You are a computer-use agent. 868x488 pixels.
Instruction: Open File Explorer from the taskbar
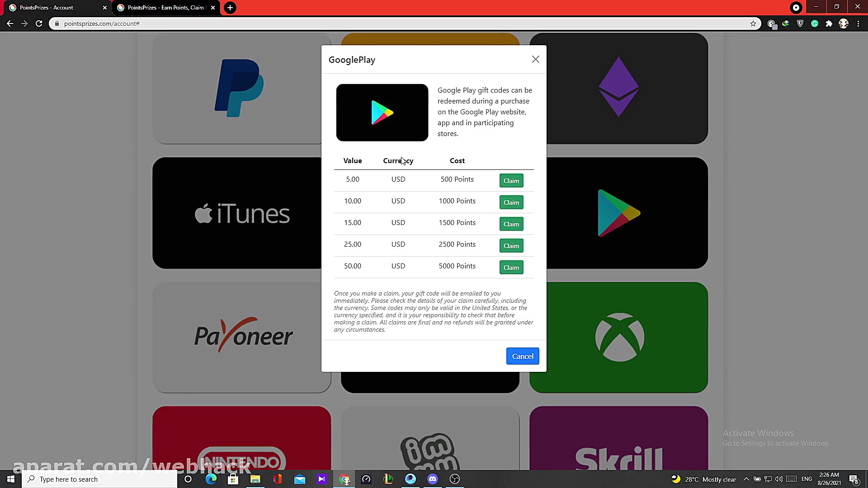pos(255,479)
